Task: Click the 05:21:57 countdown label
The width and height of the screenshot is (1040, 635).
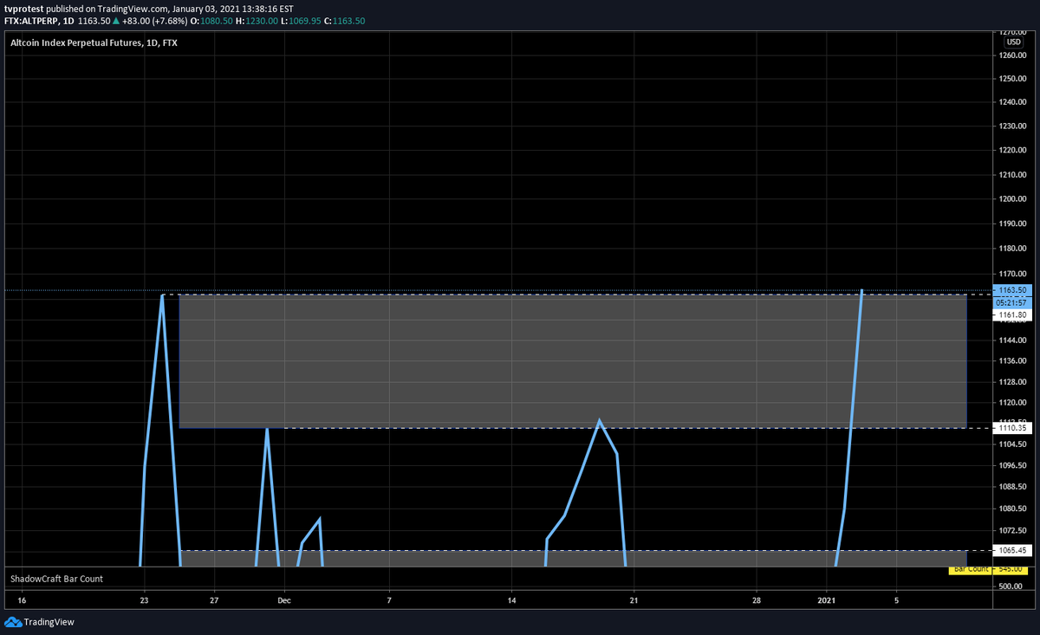Action: coord(1012,302)
